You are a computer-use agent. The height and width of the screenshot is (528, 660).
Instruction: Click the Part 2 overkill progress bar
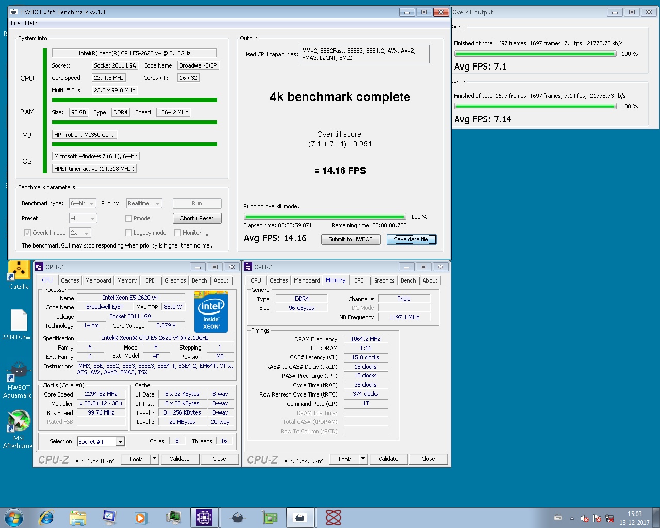coord(535,106)
